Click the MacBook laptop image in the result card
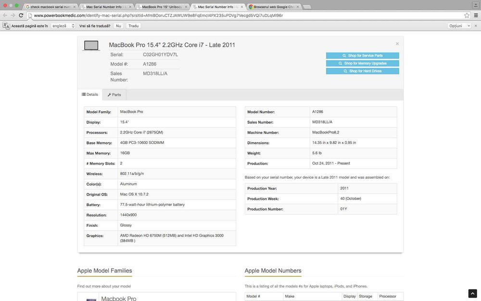Viewport: 481px width, 301px height. [91, 46]
